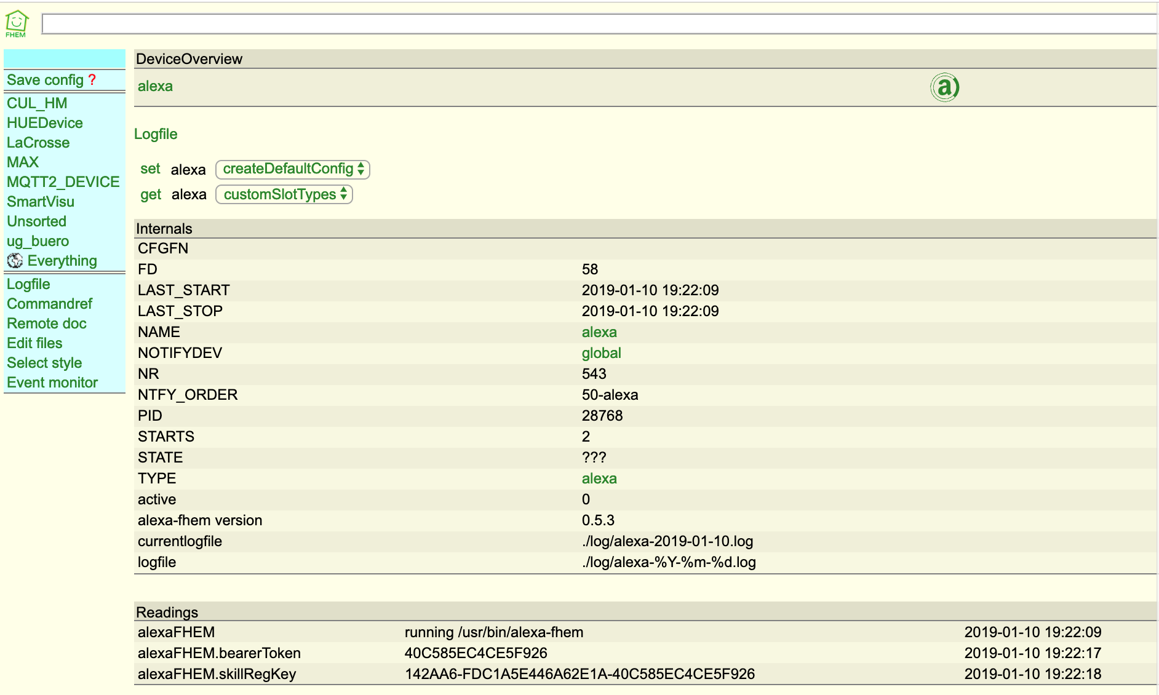This screenshot has height=695, width=1159.
Task: Click the skillRegKey timestamp 19:22:18
Action: 1033,674
